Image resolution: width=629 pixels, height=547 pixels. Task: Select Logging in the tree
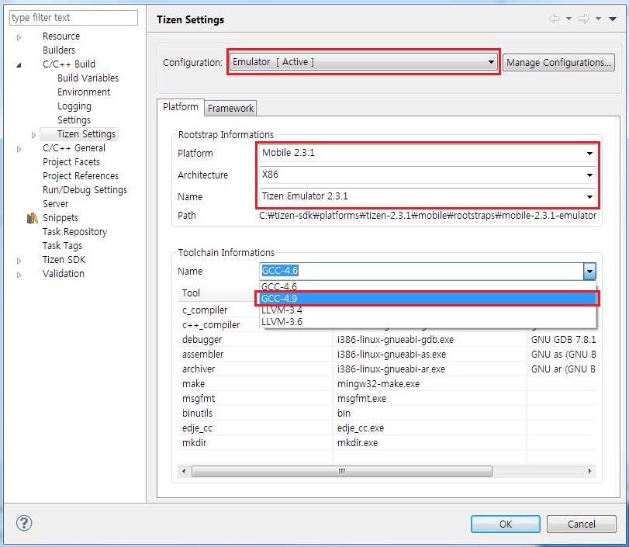[74, 106]
